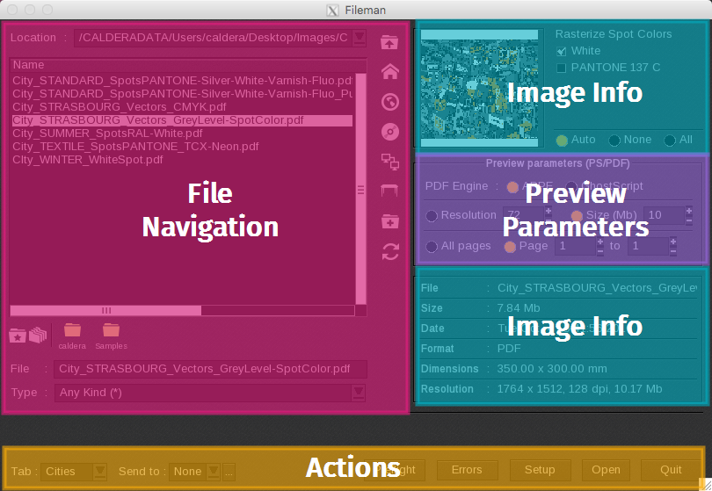Jump to the home directory icon
Viewport: 712px width, 491px height.
389,72
